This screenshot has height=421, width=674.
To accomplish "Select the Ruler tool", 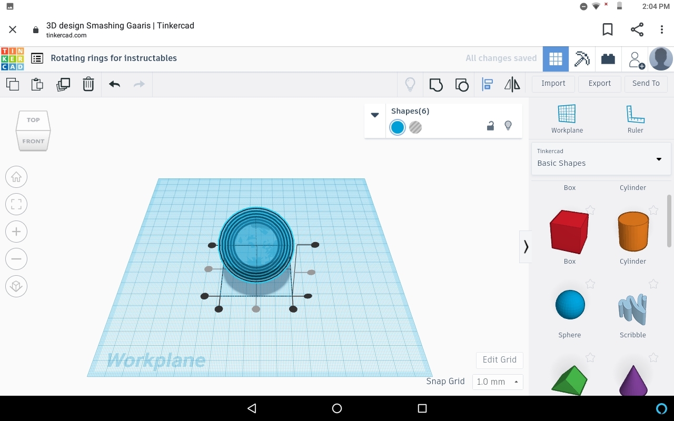I will 636,119.
